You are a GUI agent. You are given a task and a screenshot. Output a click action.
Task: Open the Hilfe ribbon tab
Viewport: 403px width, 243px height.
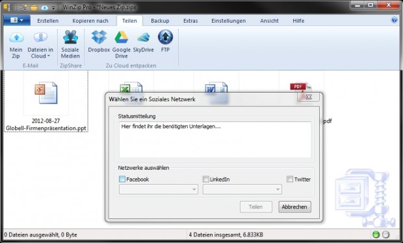tap(298, 21)
